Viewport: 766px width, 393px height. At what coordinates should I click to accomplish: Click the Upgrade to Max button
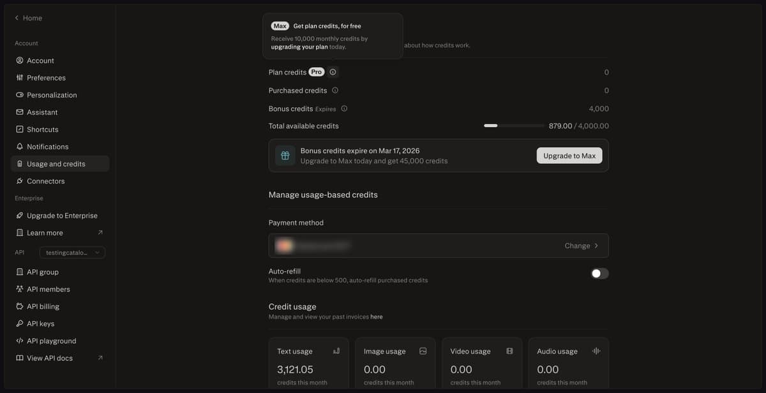point(569,155)
